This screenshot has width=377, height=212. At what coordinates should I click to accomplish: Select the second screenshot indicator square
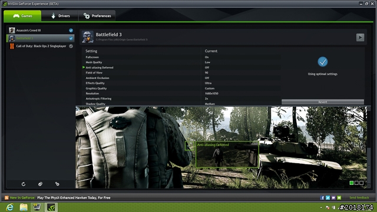[356, 183]
